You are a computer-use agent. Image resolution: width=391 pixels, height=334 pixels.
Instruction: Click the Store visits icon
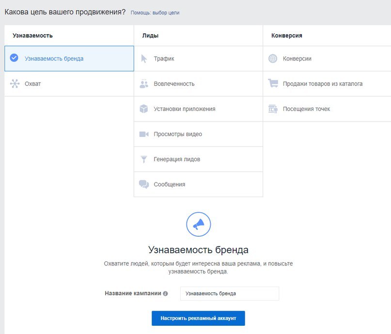click(x=273, y=109)
